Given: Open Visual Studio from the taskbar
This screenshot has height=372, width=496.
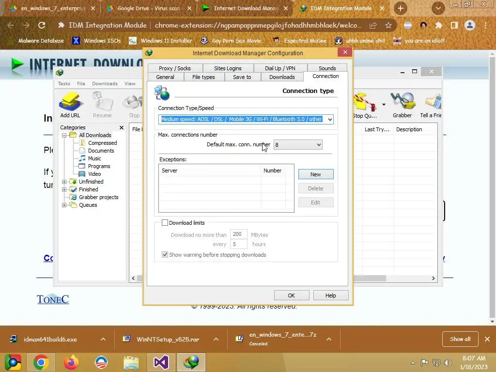Looking at the screenshot, I should pos(161,362).
